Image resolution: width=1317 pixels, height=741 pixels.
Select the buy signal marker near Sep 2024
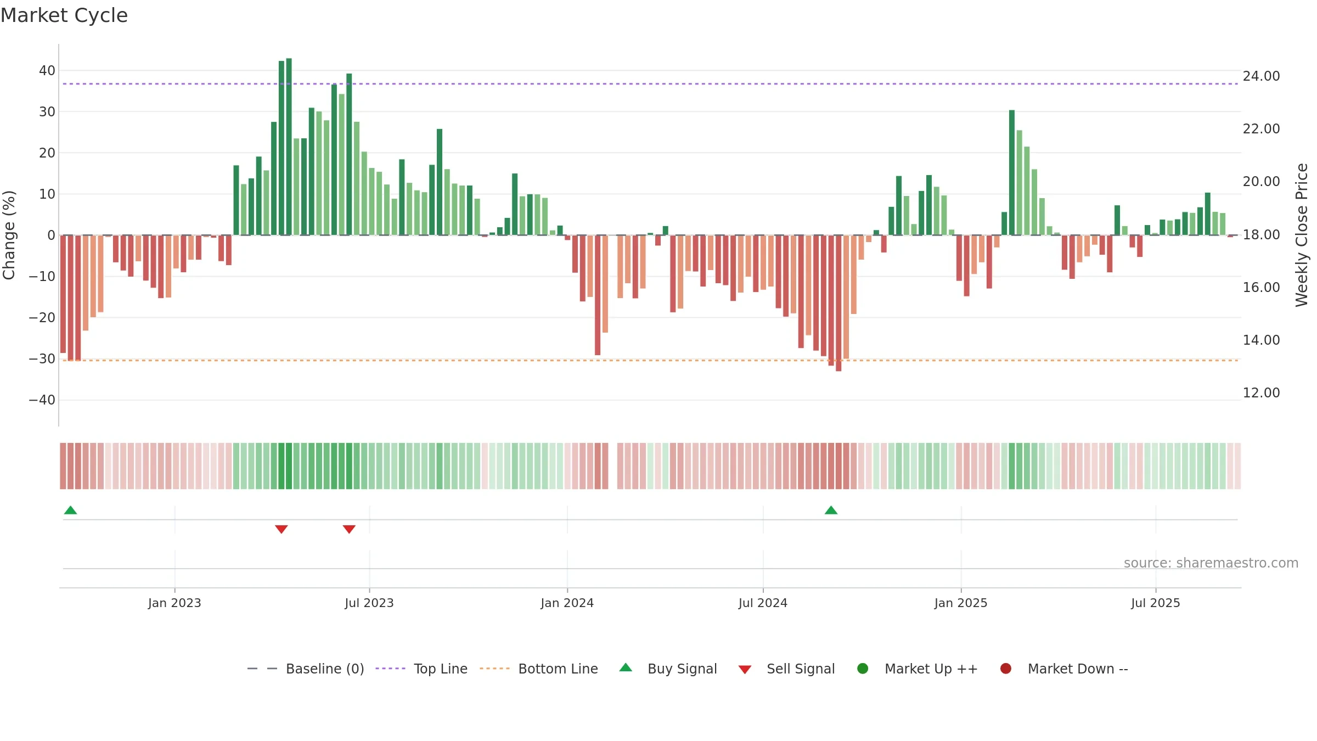click(x=831, y=510)
